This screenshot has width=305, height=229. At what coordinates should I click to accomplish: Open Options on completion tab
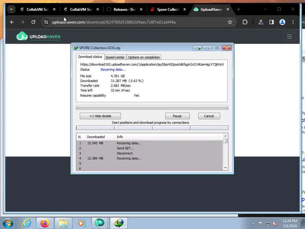click(x=144, y=57)
